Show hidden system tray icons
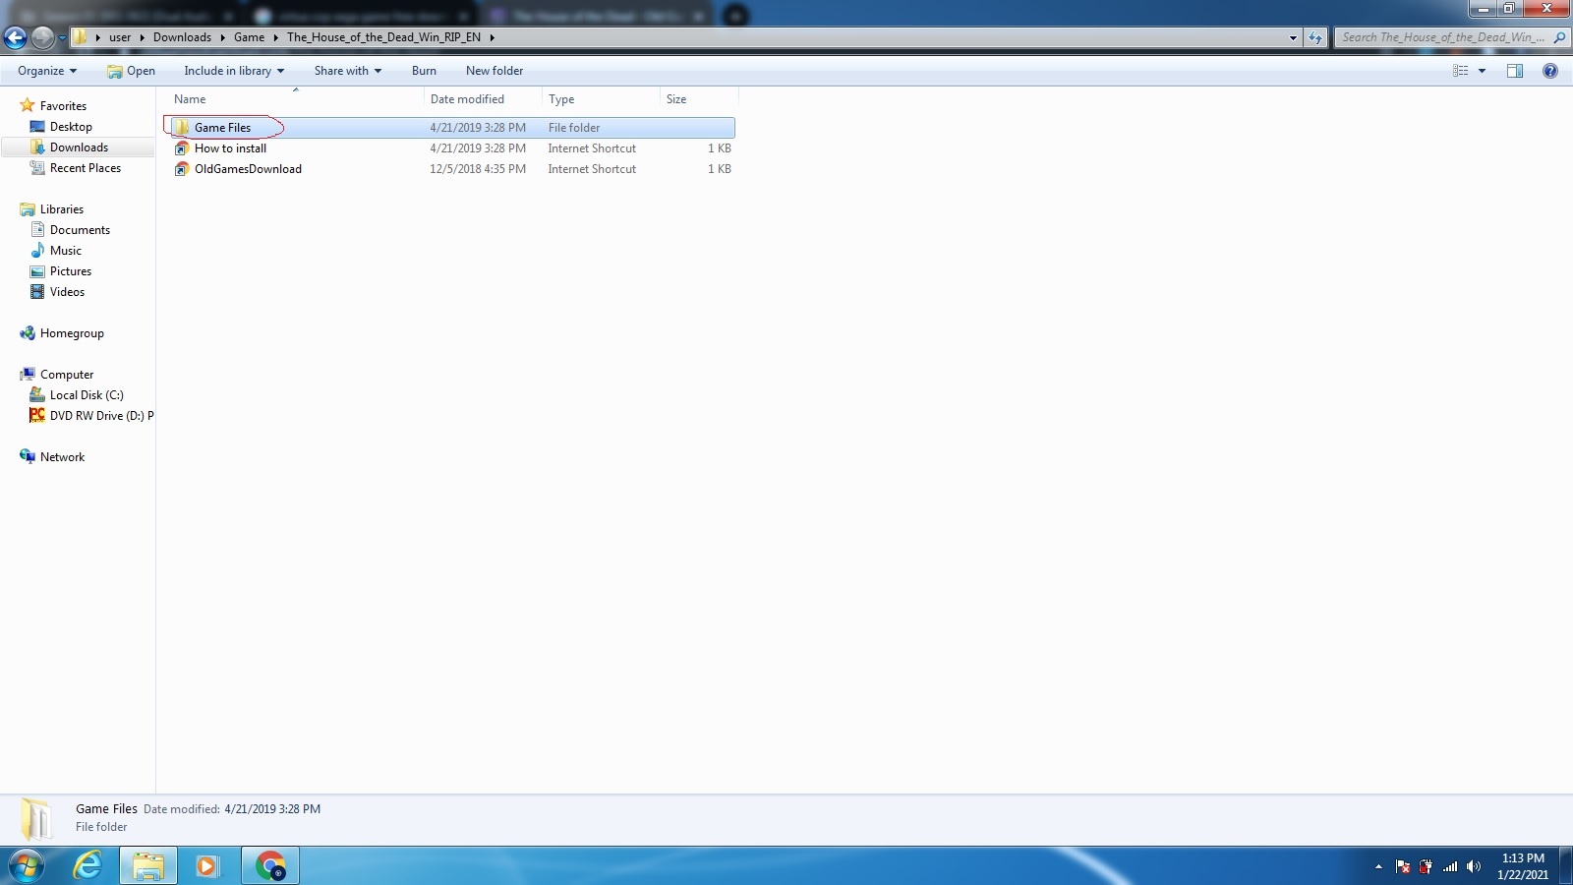The width and height of the screenshot is (1573, 885). click(1378, 866)
